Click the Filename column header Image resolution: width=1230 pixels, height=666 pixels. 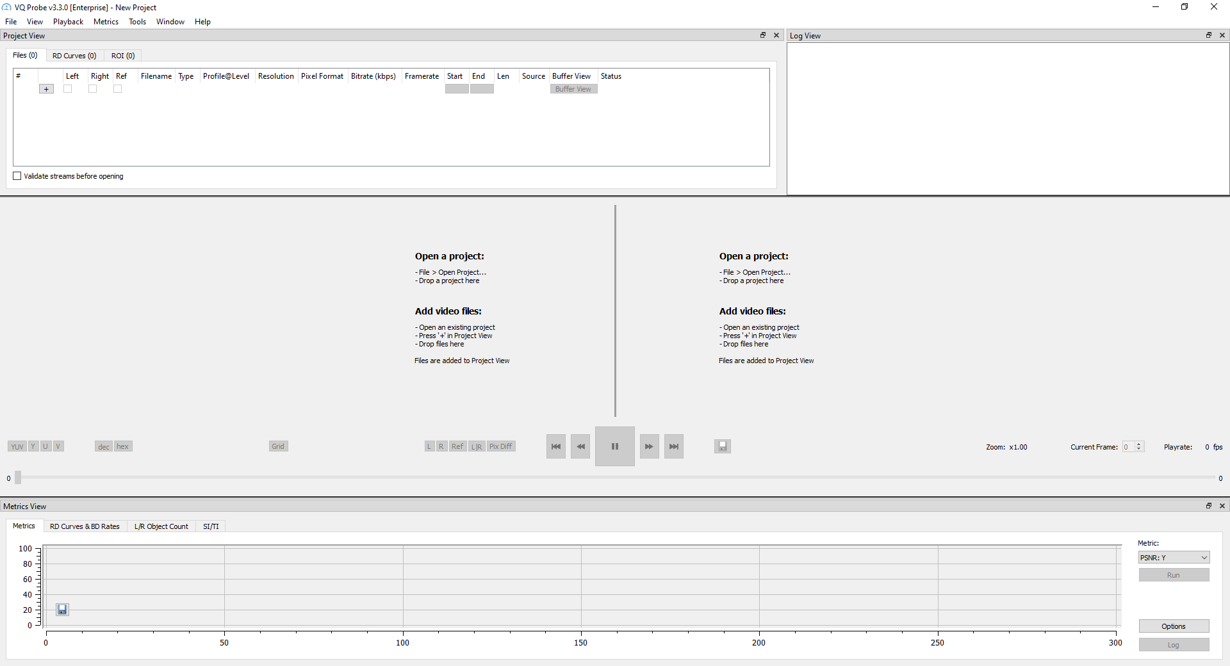[156, 76]
